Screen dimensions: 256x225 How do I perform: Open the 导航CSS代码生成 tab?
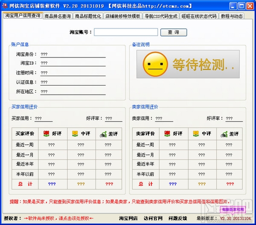(x=161, y=16)
